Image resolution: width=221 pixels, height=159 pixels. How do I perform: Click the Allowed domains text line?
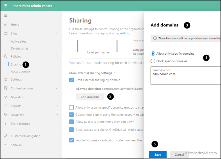109,89
